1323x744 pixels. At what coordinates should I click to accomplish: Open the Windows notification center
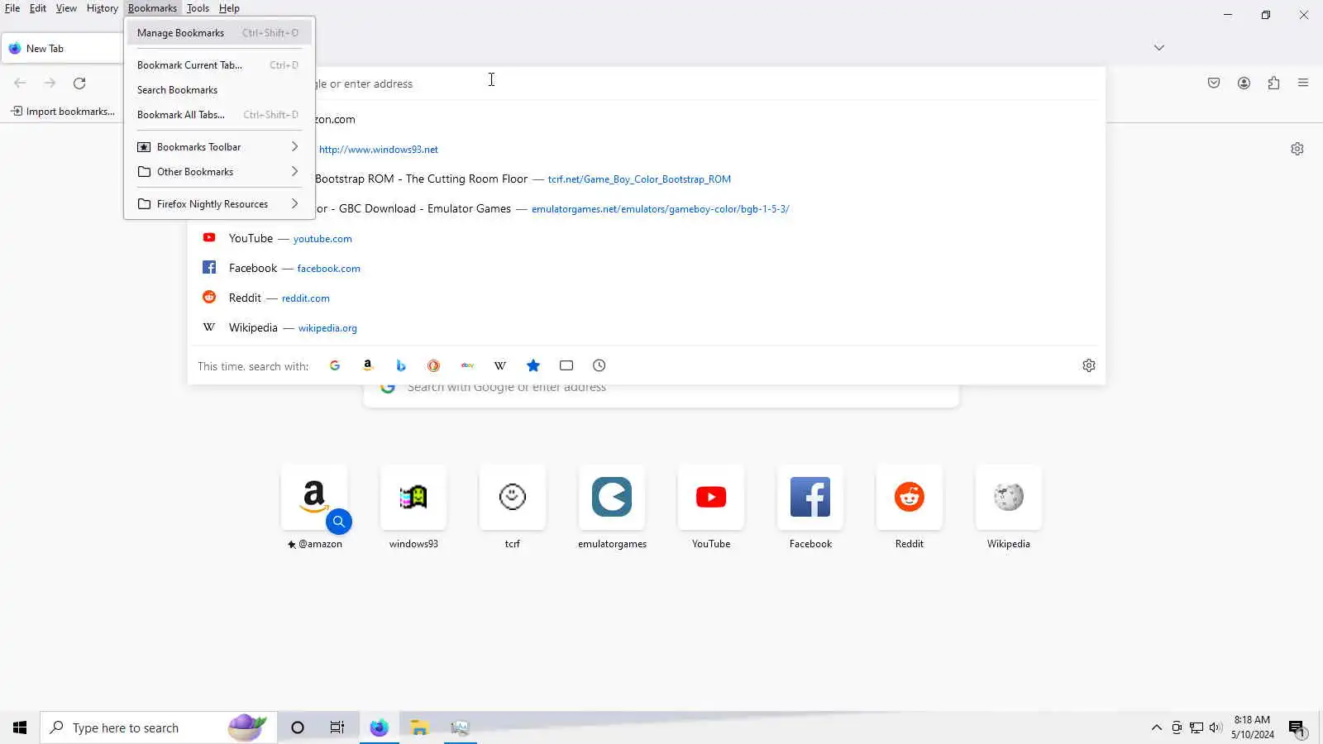1297,728
